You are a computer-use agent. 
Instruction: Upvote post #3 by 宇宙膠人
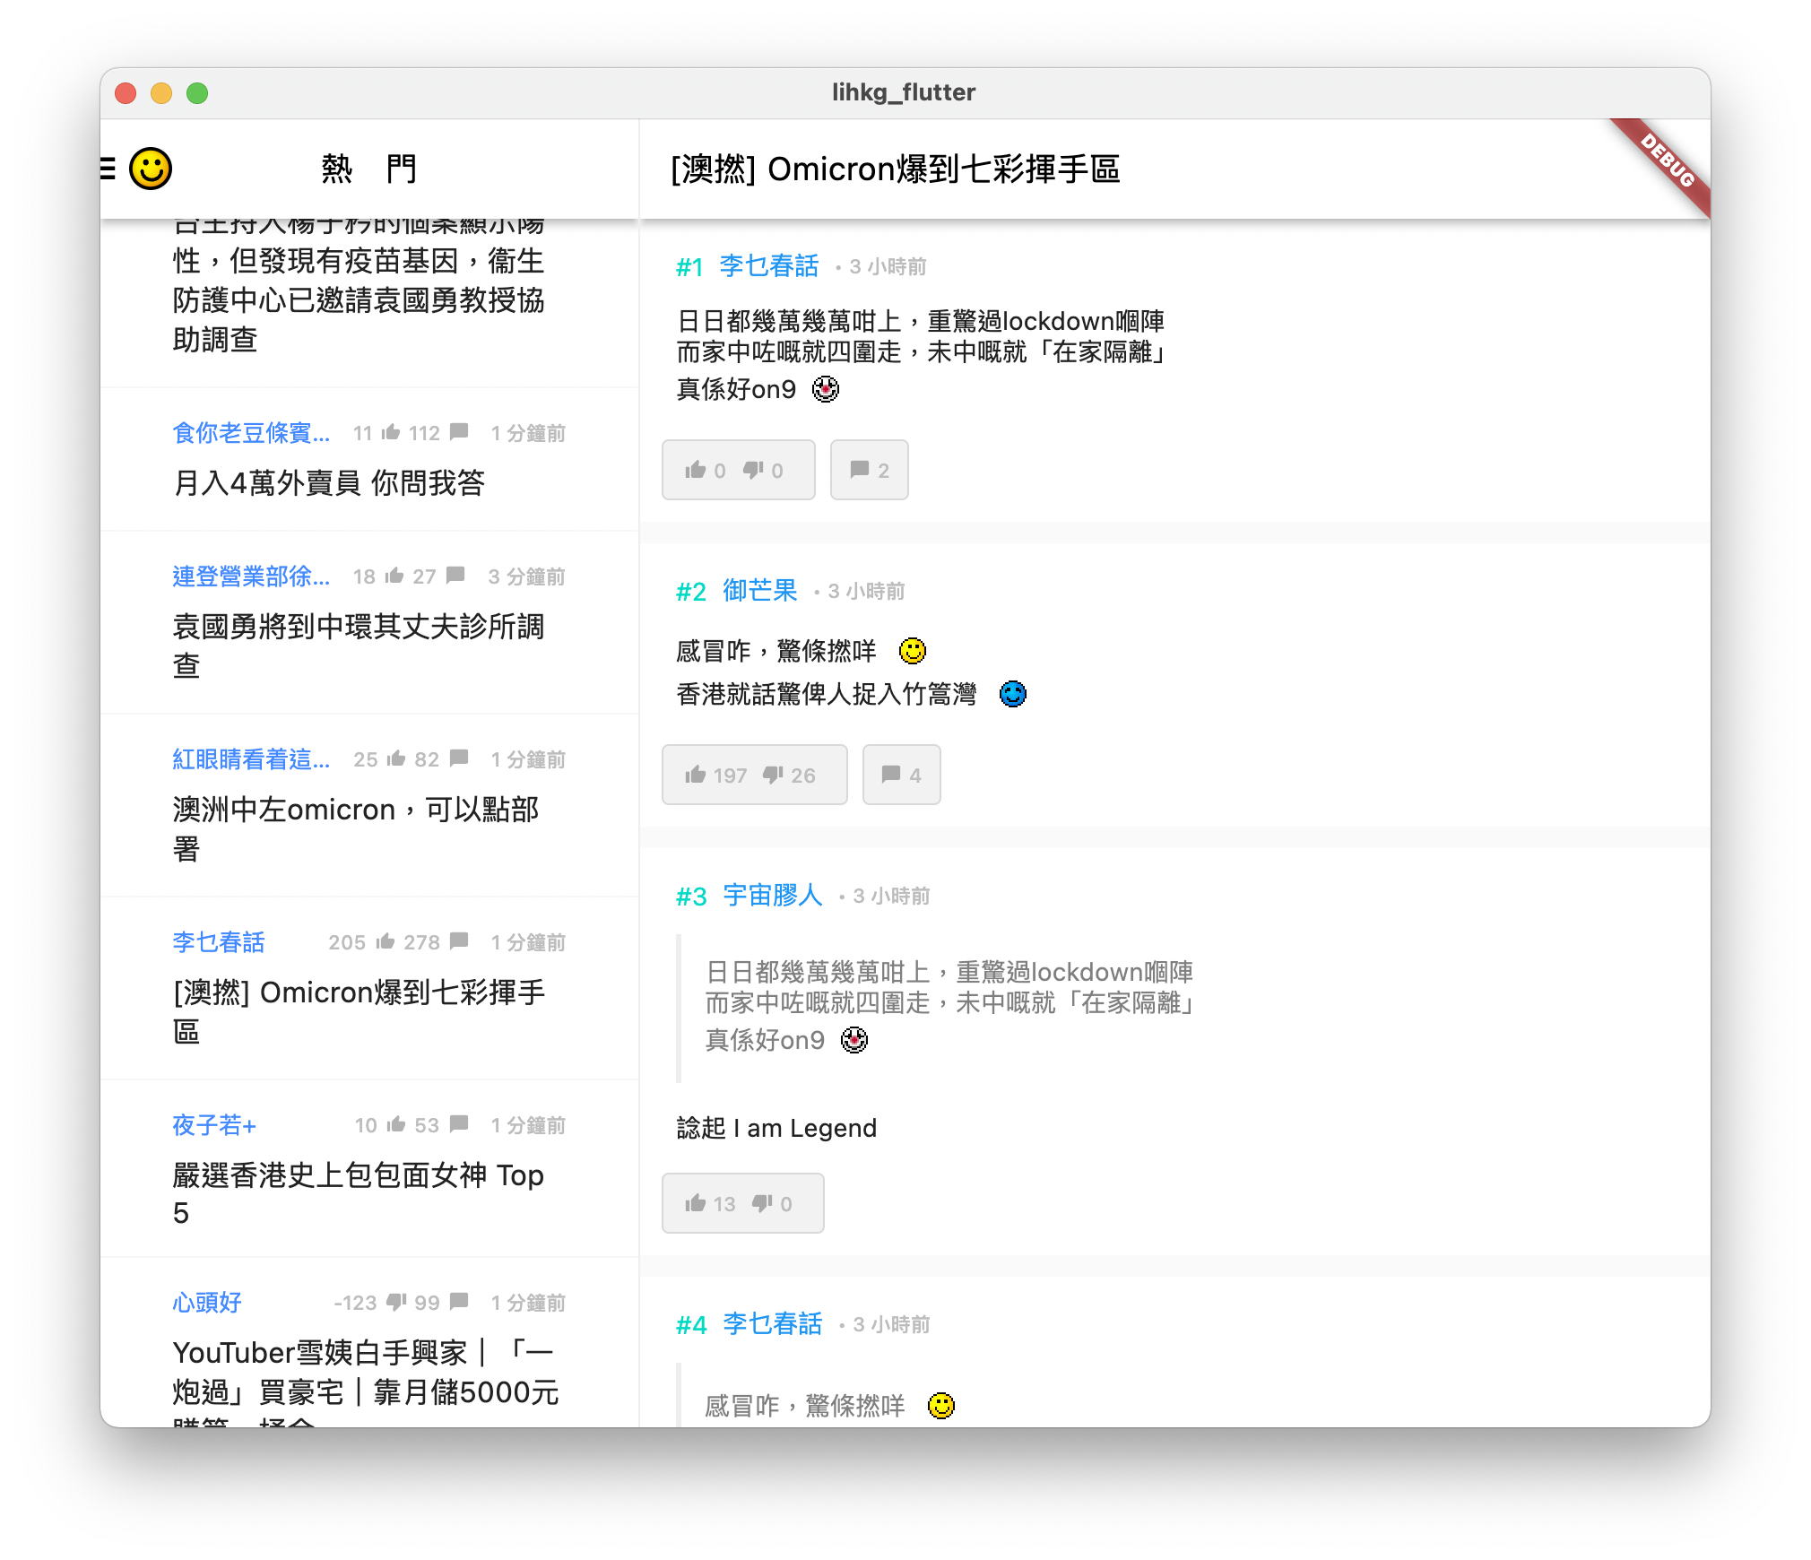[696, 1203]
